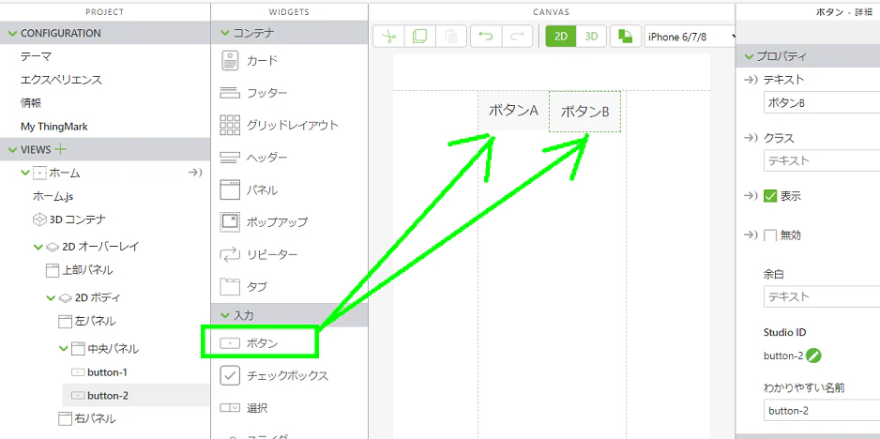Collapse the 2D ボディ tree node
The image size is (880, 439).
pyautogui.click(x=51, y=297)
